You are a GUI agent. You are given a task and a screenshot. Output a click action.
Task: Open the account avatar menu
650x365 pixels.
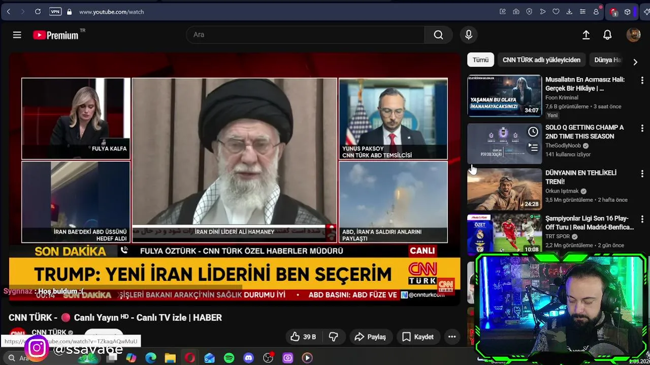point(633,34)
